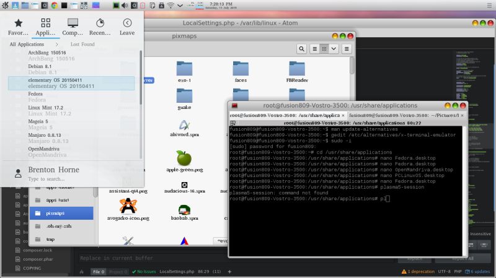Open the KDE application launcher icon
Viewport: 496px width, 278px height.
click(5, 5)
